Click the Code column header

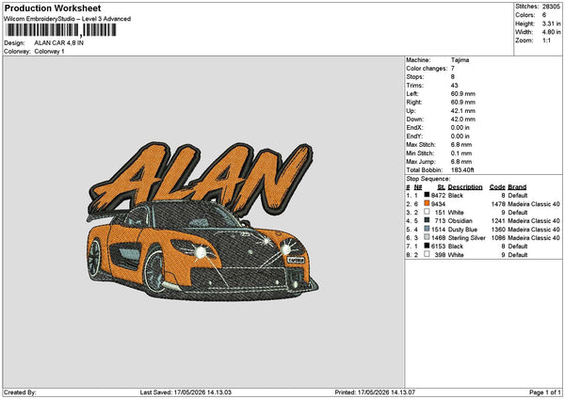coord(497,187)
